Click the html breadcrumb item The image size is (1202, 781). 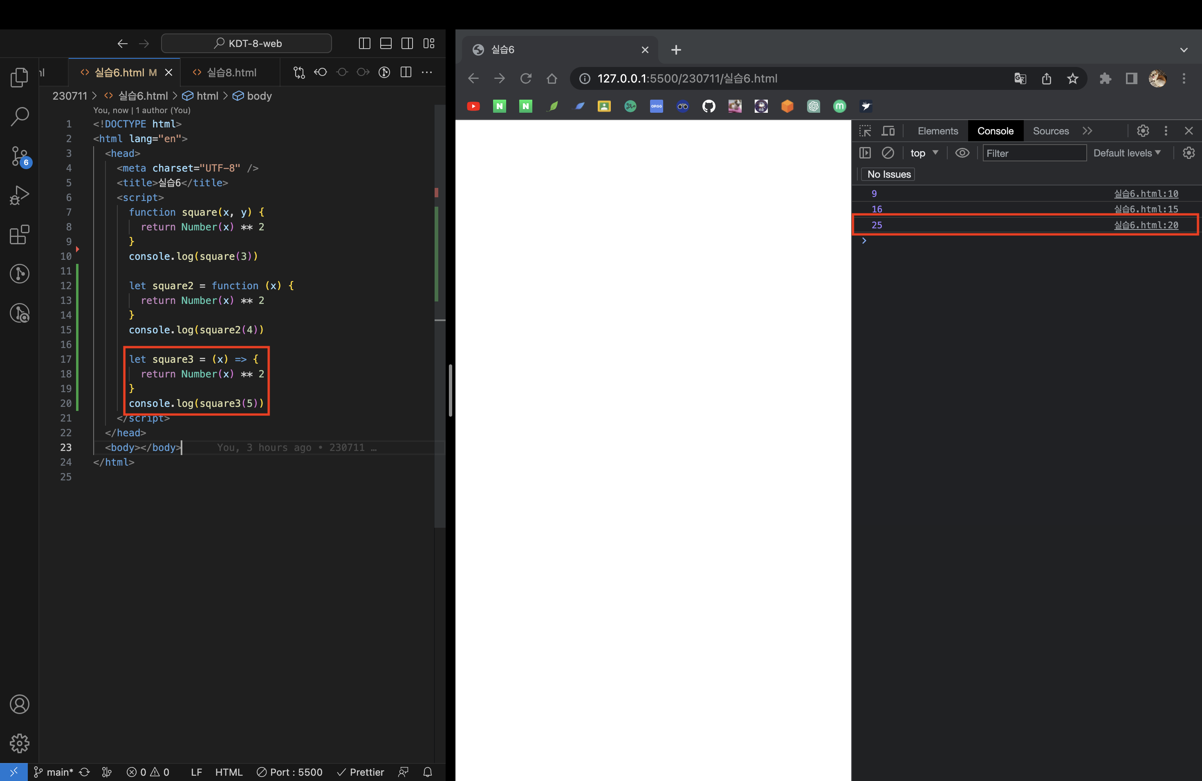200,96
